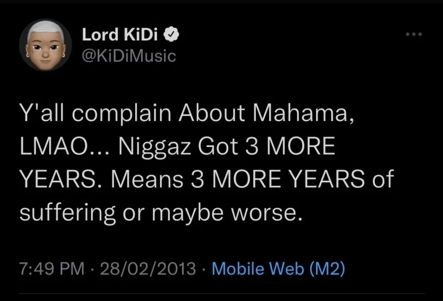Open the @KiDiMusic handle link

click(128, 55)
